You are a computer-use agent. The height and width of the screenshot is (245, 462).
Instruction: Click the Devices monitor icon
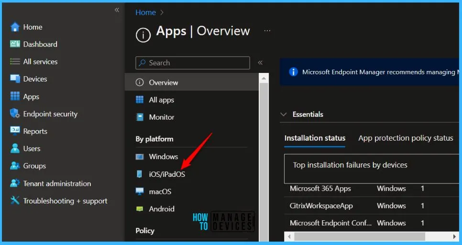[x=15, y=79]
